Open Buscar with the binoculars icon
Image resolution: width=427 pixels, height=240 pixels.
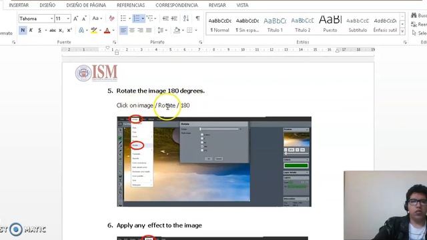(419, 15)
